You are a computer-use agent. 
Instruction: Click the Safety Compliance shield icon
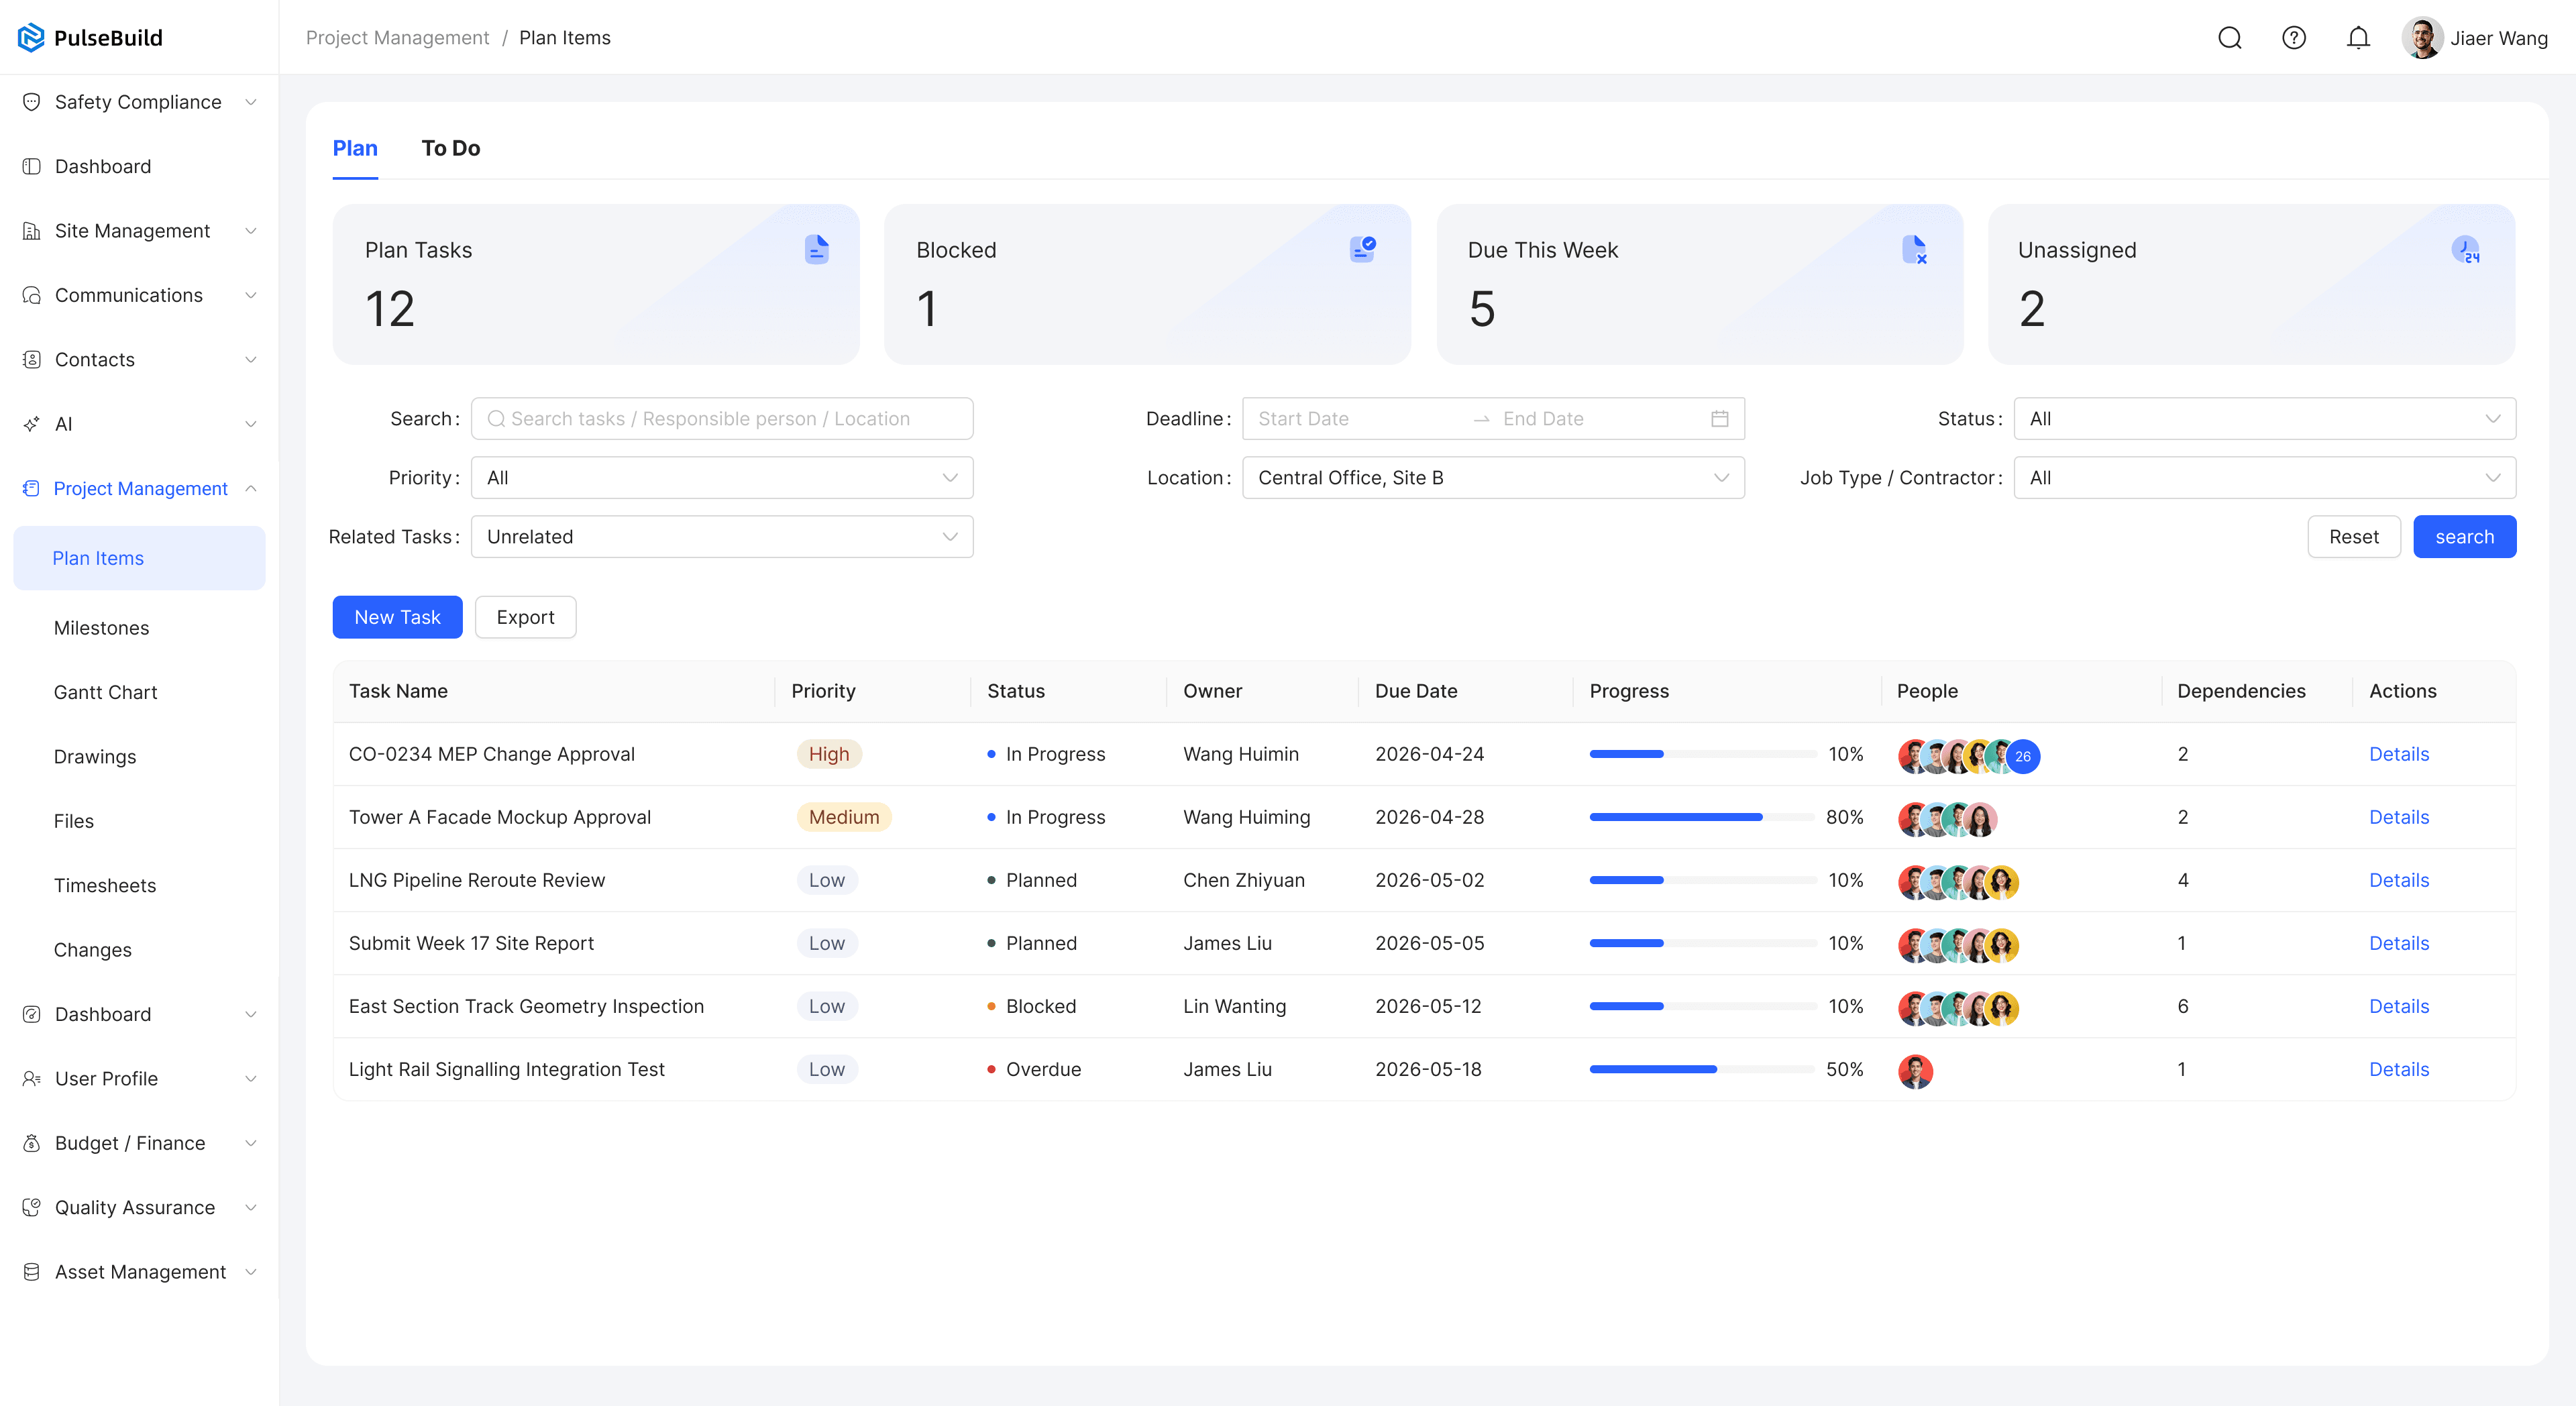pyautogui.click(x=32, y=102)
